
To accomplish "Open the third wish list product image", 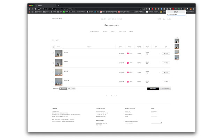I will click(x=59, y=72).
